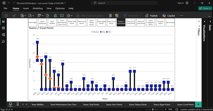Add a new page with plus button

click(x=198, y=104)
